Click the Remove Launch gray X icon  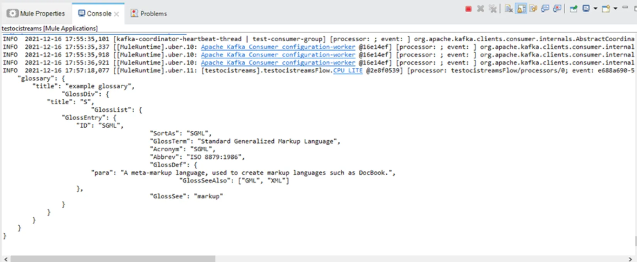(480, 9)
